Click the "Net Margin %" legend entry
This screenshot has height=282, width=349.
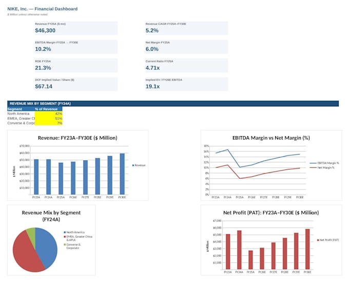(x=322, y=167)
